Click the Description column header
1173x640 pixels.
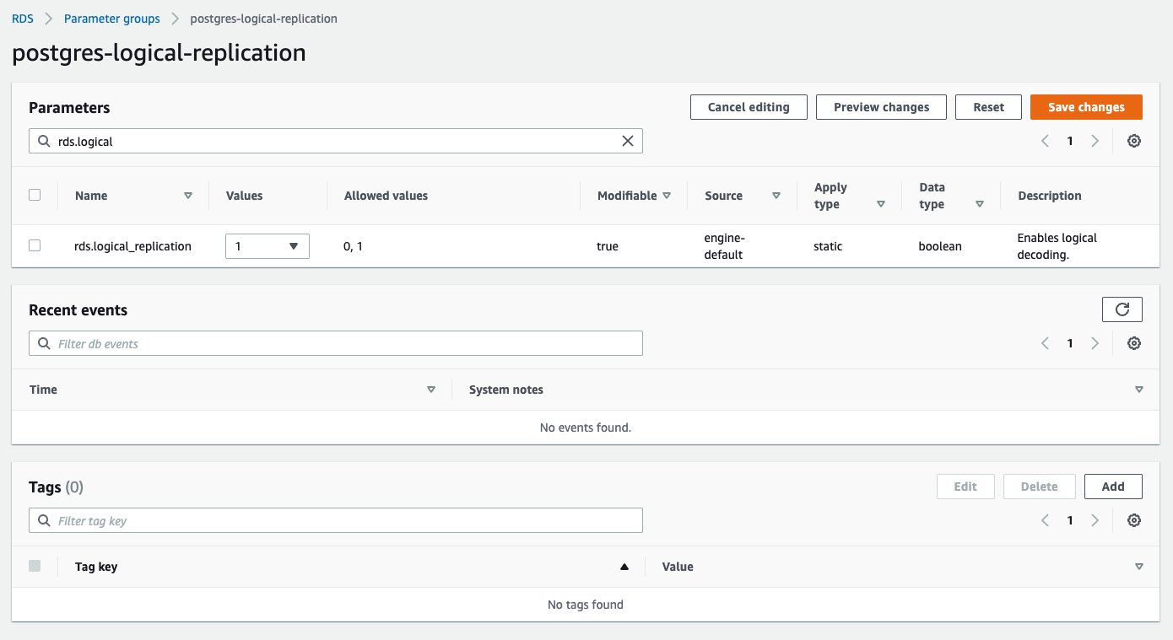point(1050,196)
